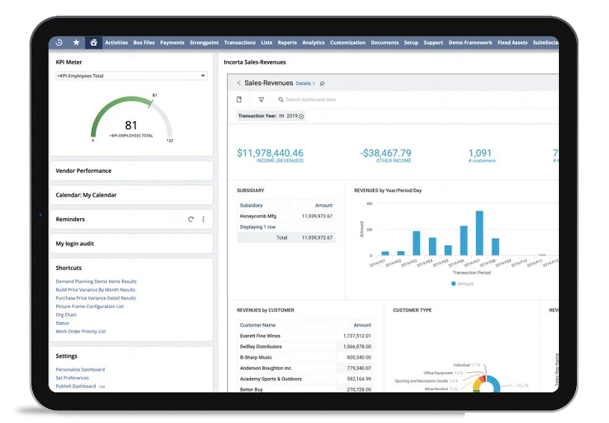Open the Status shortcut link

coord(62,323)
